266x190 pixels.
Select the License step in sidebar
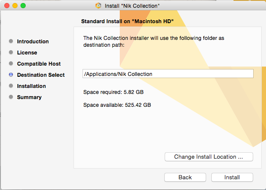(x=27, y=53)
